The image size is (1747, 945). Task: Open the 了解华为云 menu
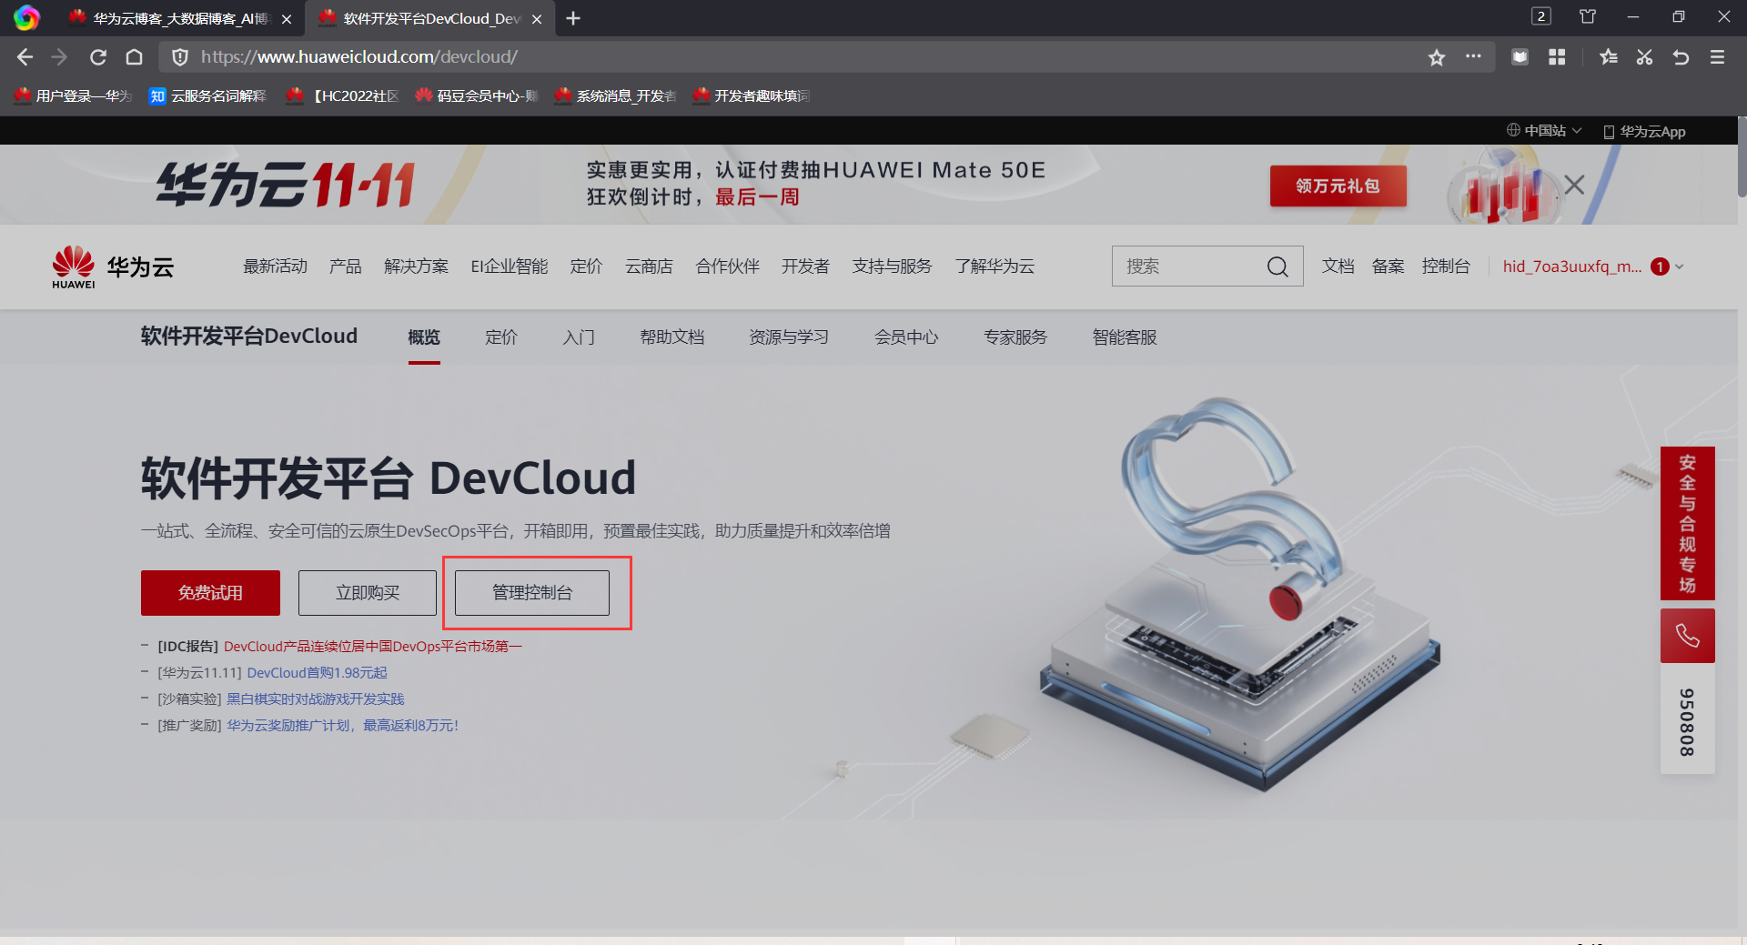tap(995, 266)
